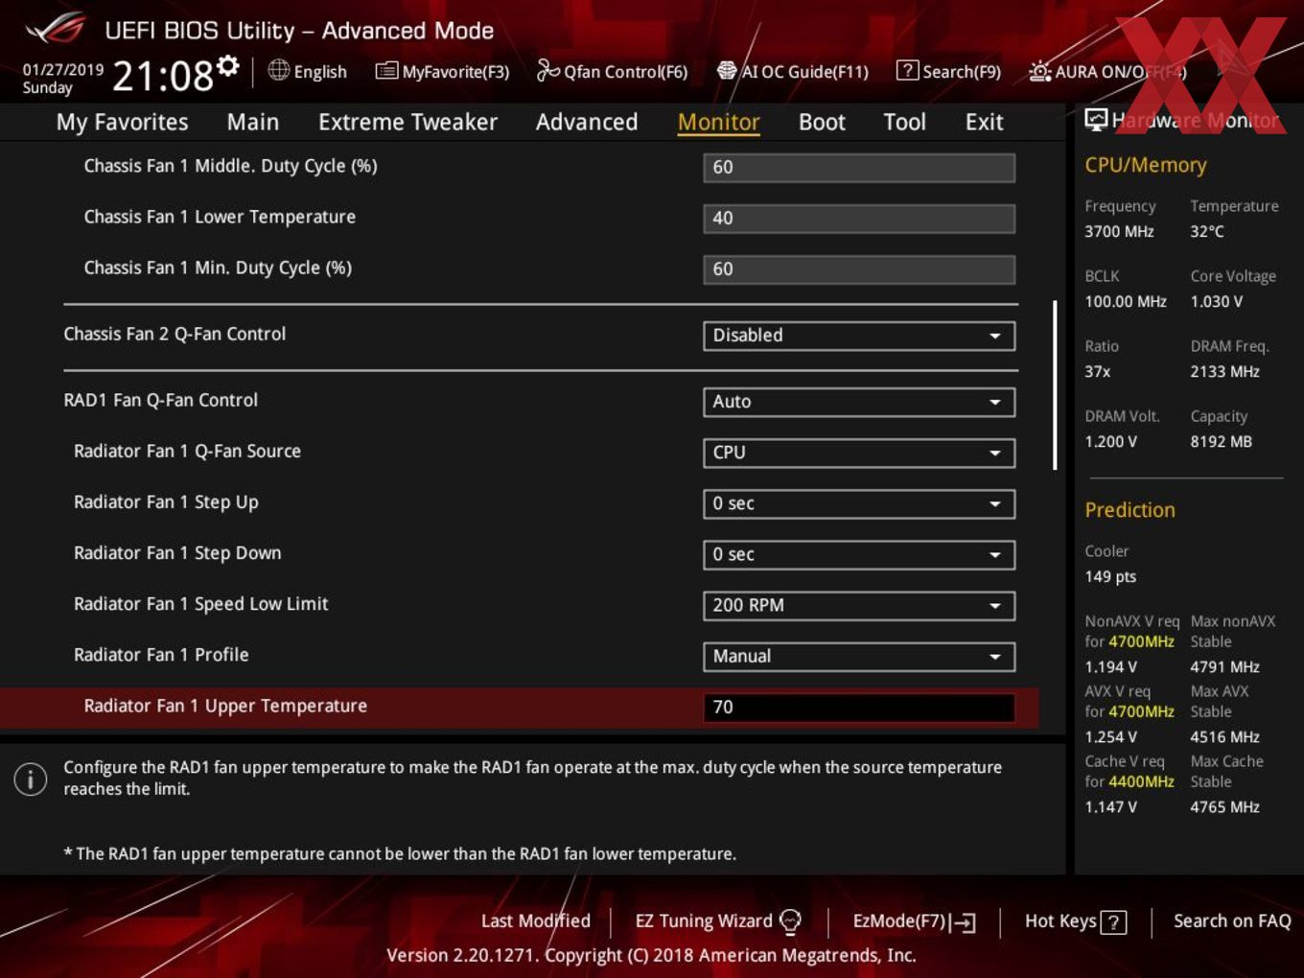Select Radiator Fan 1 Profile label

(x=161, y=655)
